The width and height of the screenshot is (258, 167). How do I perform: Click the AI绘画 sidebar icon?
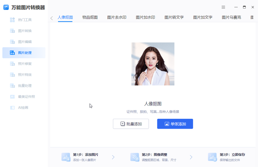tap(12, 108)
